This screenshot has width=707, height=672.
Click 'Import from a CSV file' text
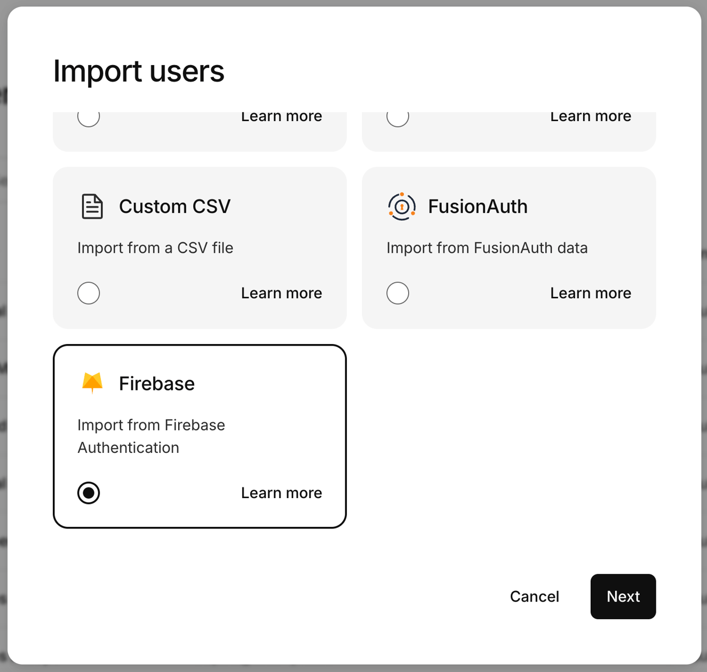(155, 248)
